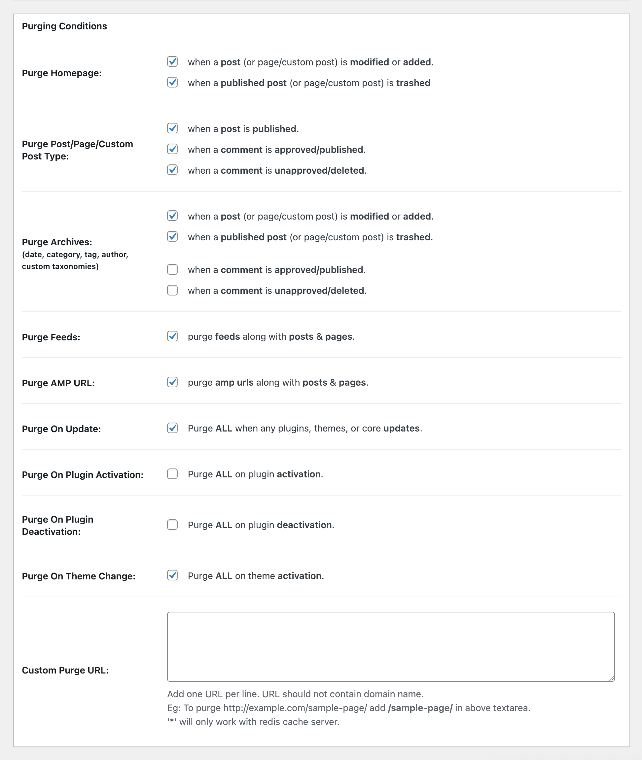642x760 pixels.
Task: Disable the Purge On Update checkbox
Action: click(x=172, y=428)
